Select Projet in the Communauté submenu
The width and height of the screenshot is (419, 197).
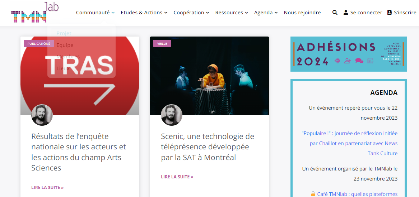[64, 33]
